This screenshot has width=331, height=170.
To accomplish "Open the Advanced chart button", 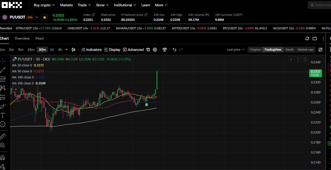I will click(133, 50).
